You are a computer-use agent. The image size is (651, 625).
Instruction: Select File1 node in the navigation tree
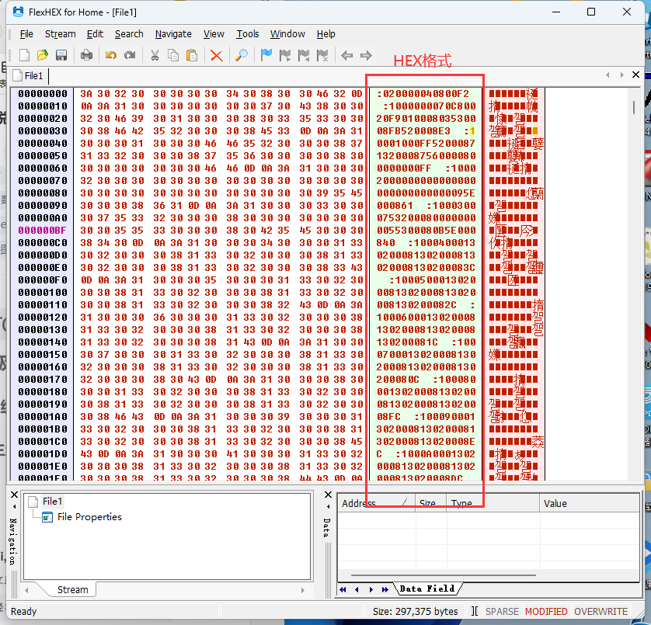52,502
